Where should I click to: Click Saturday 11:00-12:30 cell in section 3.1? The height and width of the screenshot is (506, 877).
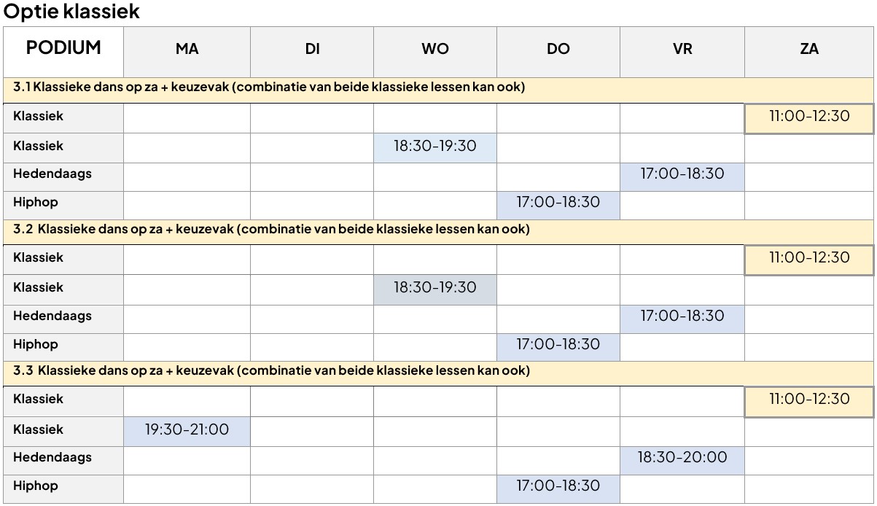(809, 118)
